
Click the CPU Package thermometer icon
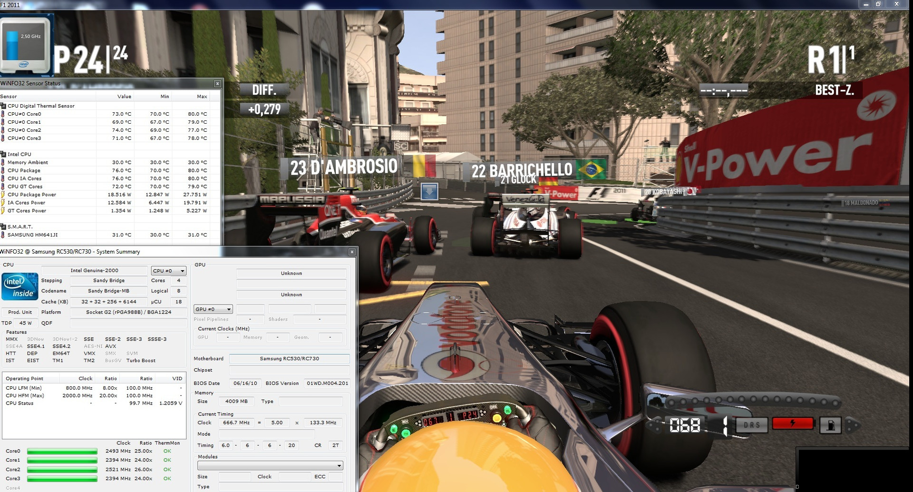point(3,170)
